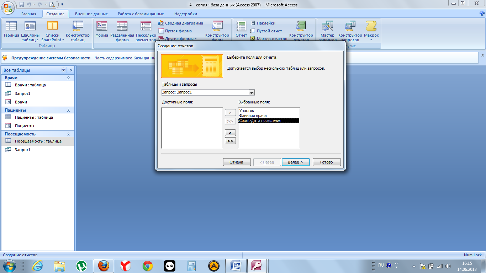Click the Отмена button in dialog
Viewport: 486px width, 273px height.
237,162
